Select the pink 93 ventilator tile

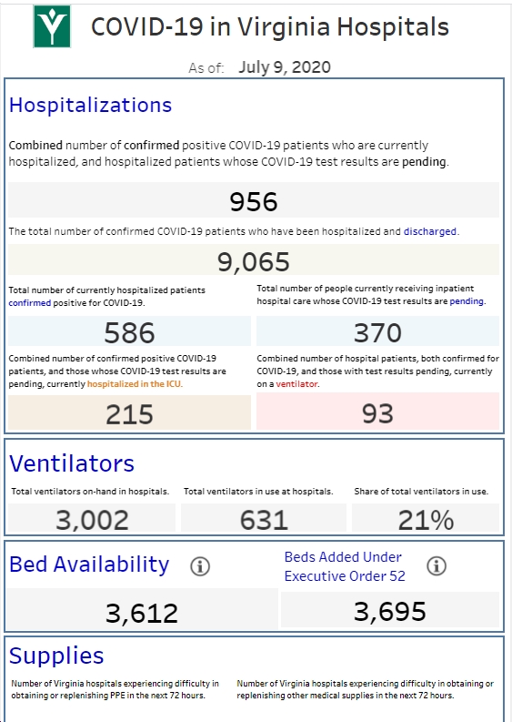pos(377,412)
